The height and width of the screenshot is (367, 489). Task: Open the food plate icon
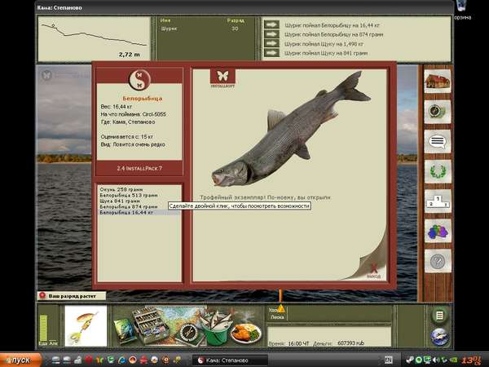[246, 334]
